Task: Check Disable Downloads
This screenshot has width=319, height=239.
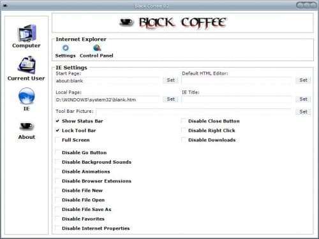Action: (183, 140)
